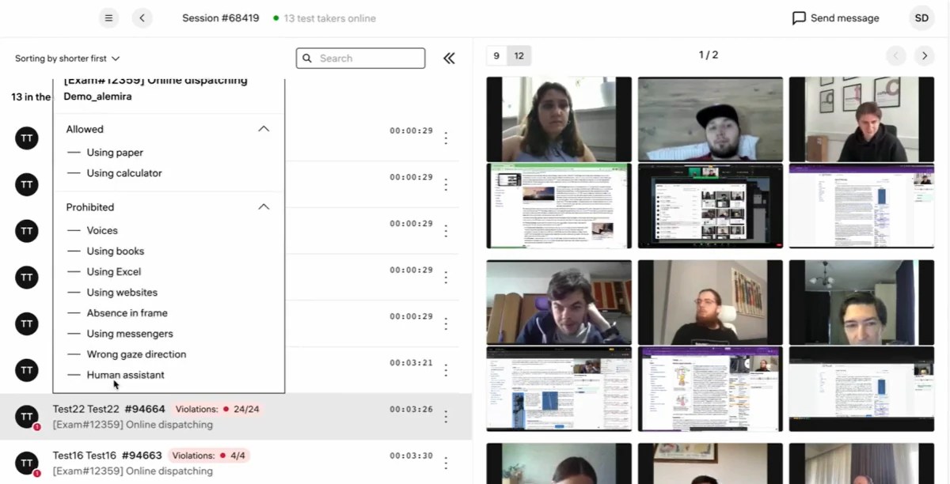This screenshot has height=484, width=950.
Task: Open options for the 00:03:21 row
Action: [446, 370]
